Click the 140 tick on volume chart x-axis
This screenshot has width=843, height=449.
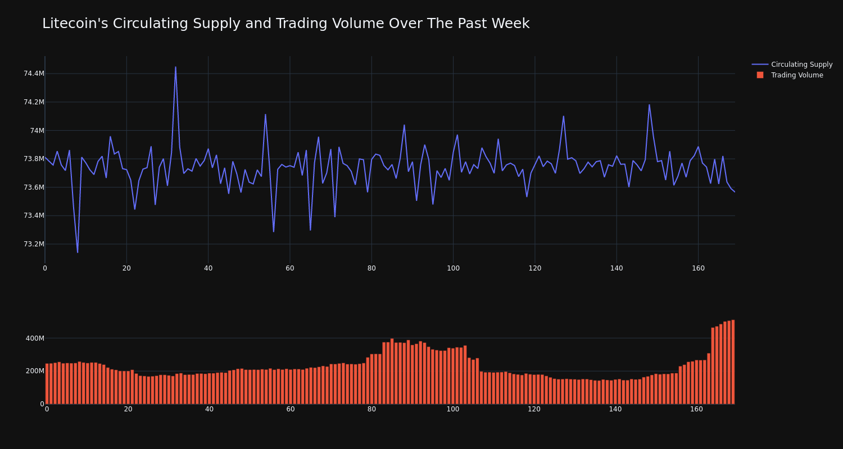615,410
